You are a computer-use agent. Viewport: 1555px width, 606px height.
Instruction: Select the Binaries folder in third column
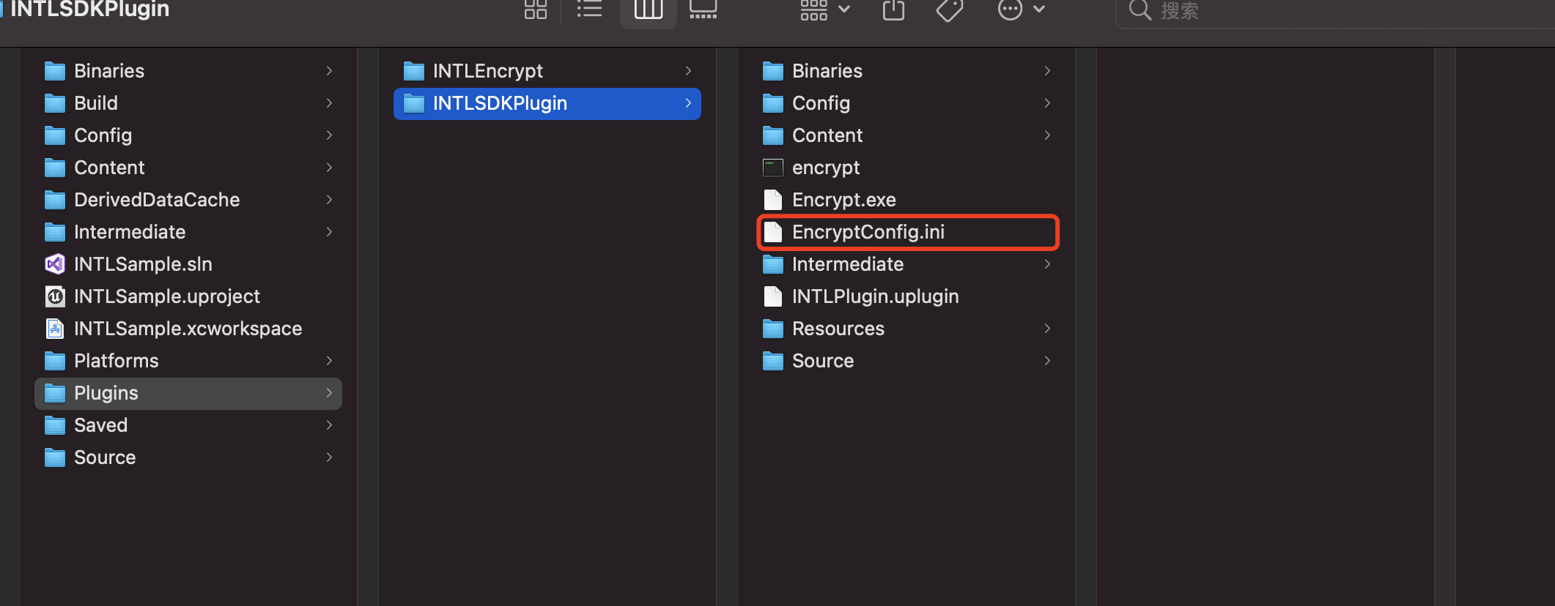[906, 71]
